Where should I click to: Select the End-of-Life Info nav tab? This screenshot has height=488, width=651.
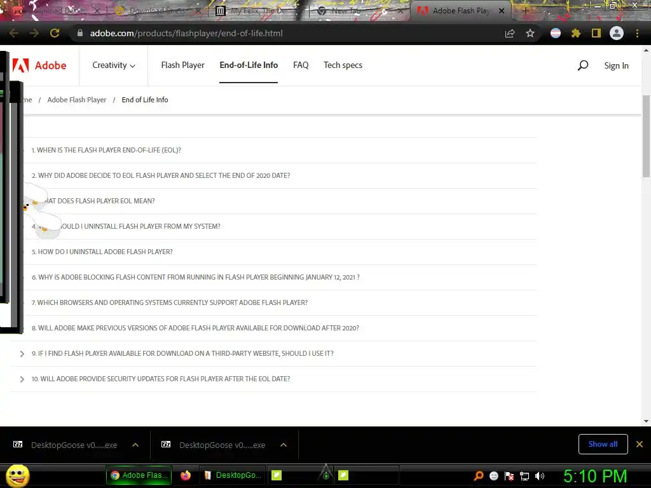pos(249,65)
